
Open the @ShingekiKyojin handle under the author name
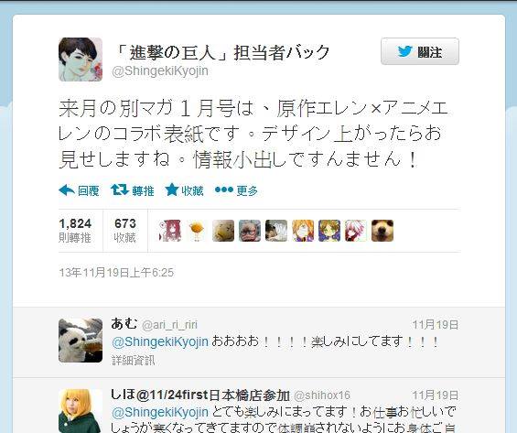[160, 70]
